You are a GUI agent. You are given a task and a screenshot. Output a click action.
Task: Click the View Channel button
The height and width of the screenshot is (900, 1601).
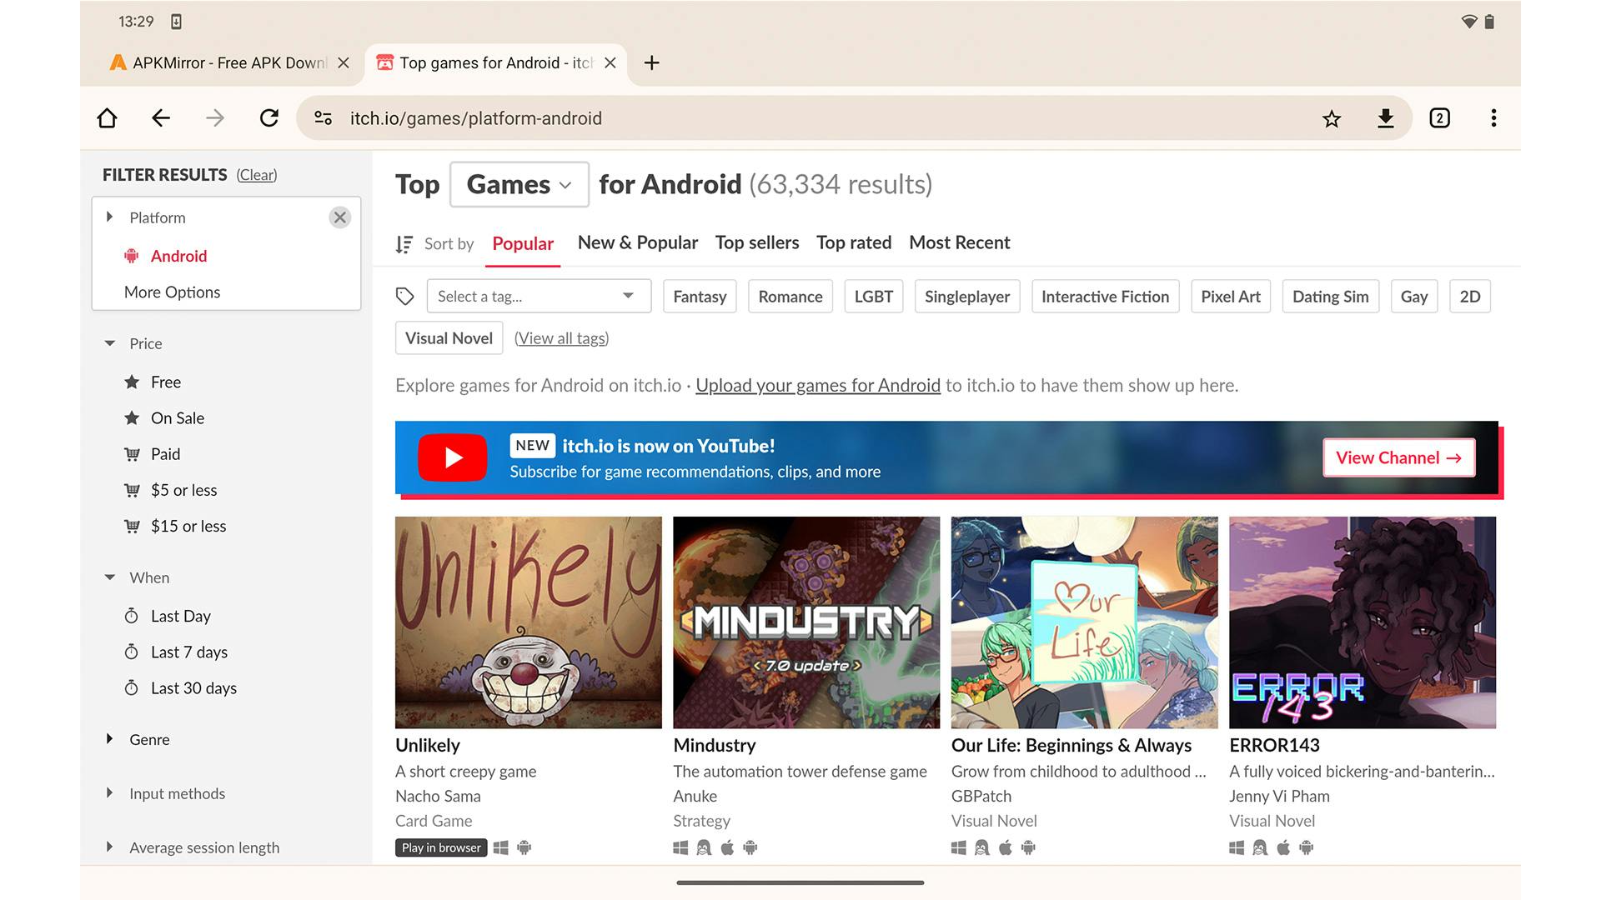click(1398, 457)
